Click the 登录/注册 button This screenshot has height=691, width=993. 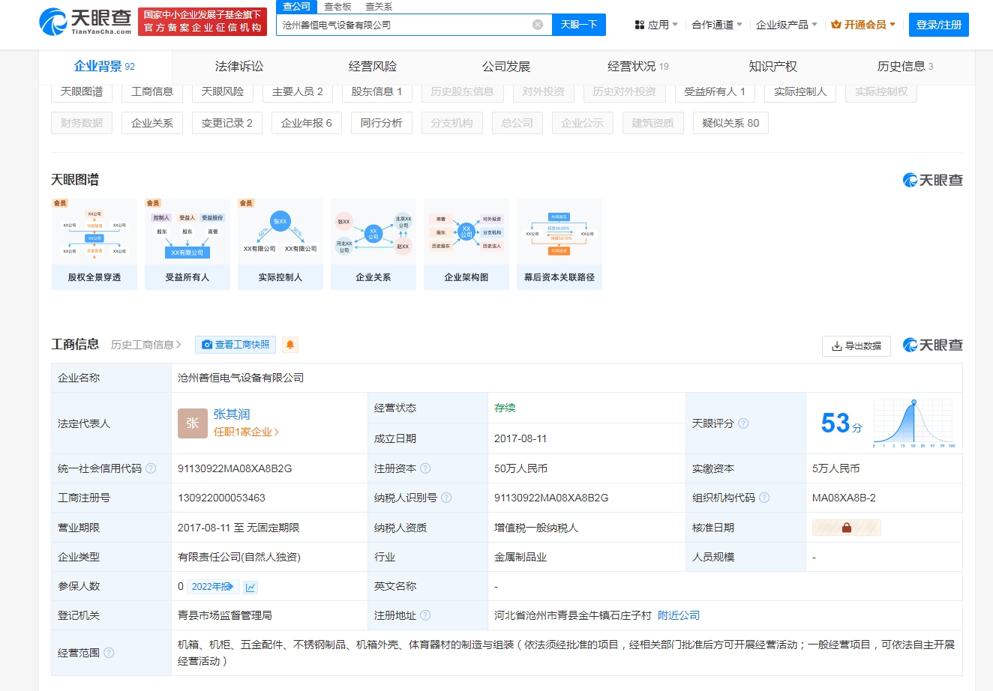click(939, 25)
